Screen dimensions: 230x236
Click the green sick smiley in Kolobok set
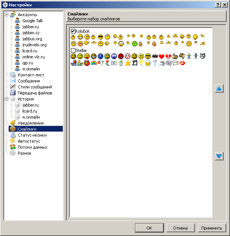point(134,44)
